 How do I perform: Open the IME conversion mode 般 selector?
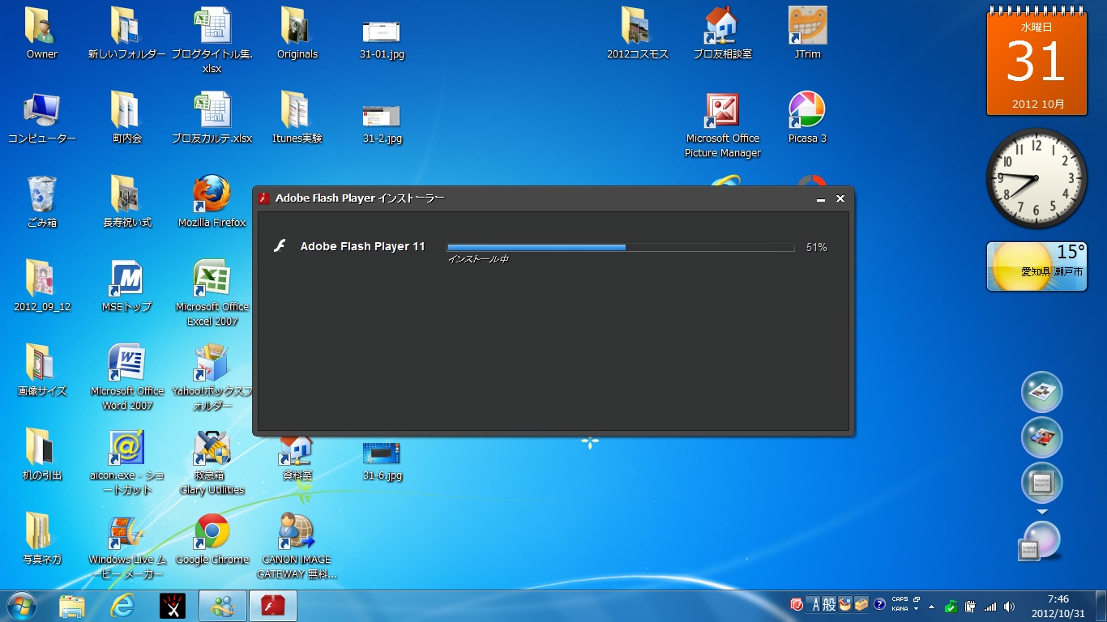(x=829, y=605)
